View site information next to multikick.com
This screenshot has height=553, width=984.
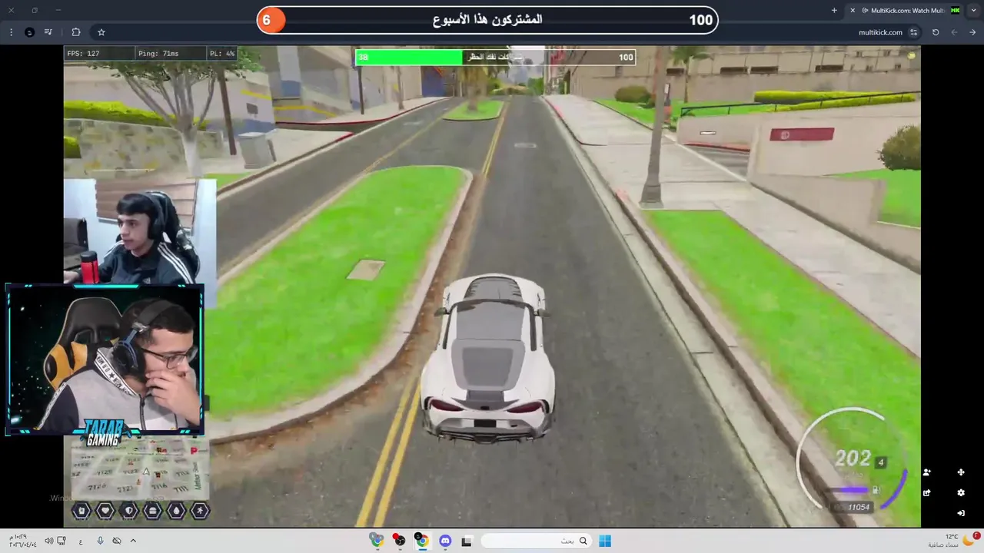[913, 32]
